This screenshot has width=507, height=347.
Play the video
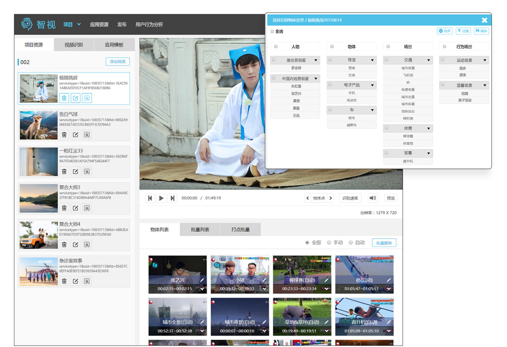click(161, 198)
